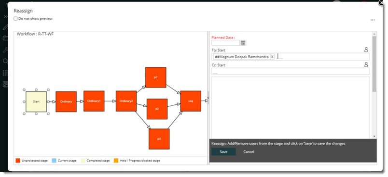Click the 'Workflow : R-TT-WF' title text
Image resolution: width=388 pixels, height=177 pixels.
(35, 34)
